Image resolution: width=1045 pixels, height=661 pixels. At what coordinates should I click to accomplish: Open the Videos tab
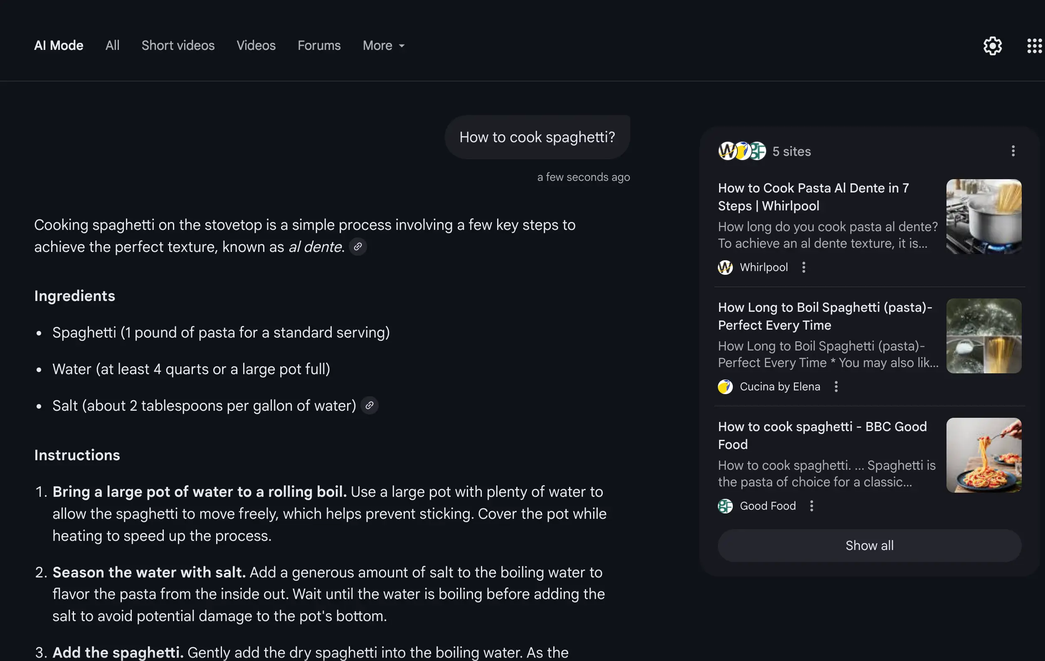(256, 46)
